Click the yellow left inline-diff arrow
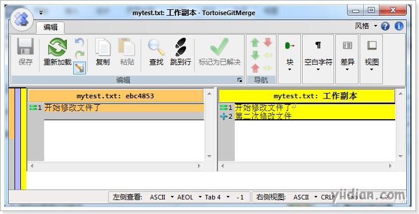Image resolution: width=419 pixels, height=214 pixels. [268, 55]
